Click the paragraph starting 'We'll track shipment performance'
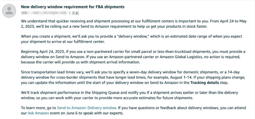 tap(129, 95)
